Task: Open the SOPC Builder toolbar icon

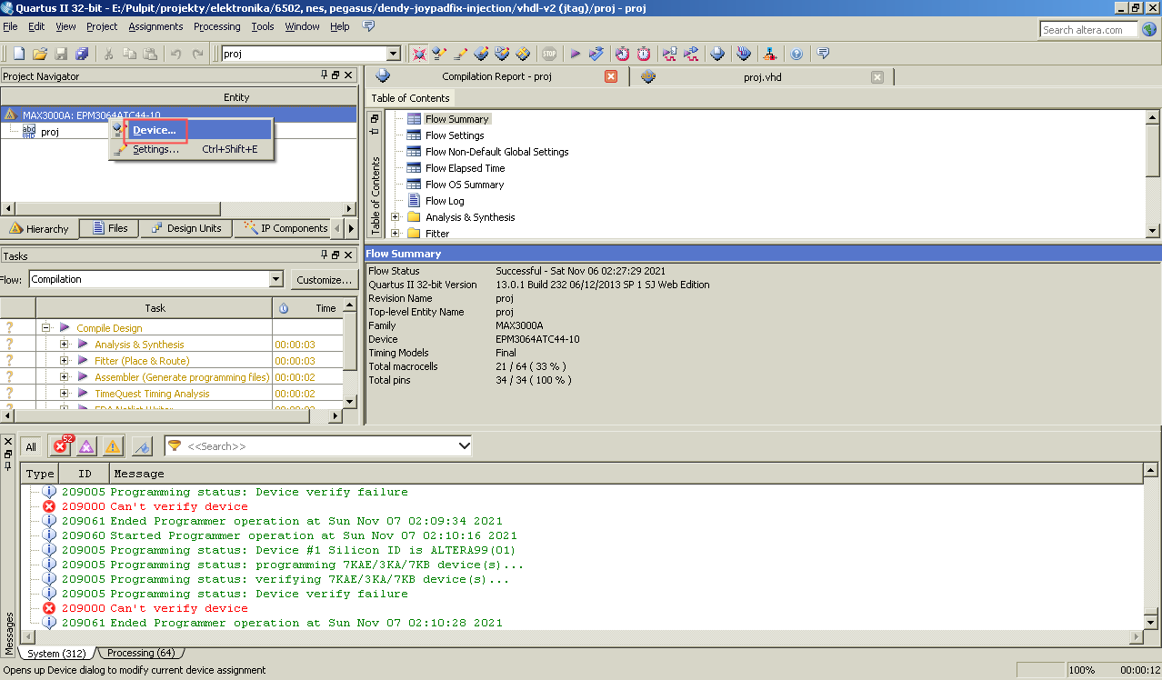Action: pyautogui.click(x=770, y=54)
